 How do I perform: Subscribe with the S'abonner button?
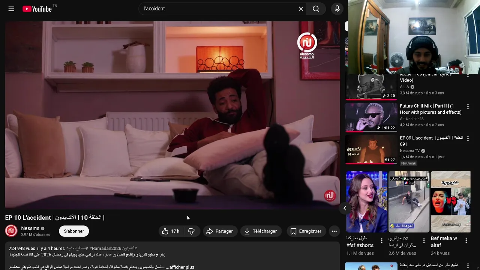point(74,231)
